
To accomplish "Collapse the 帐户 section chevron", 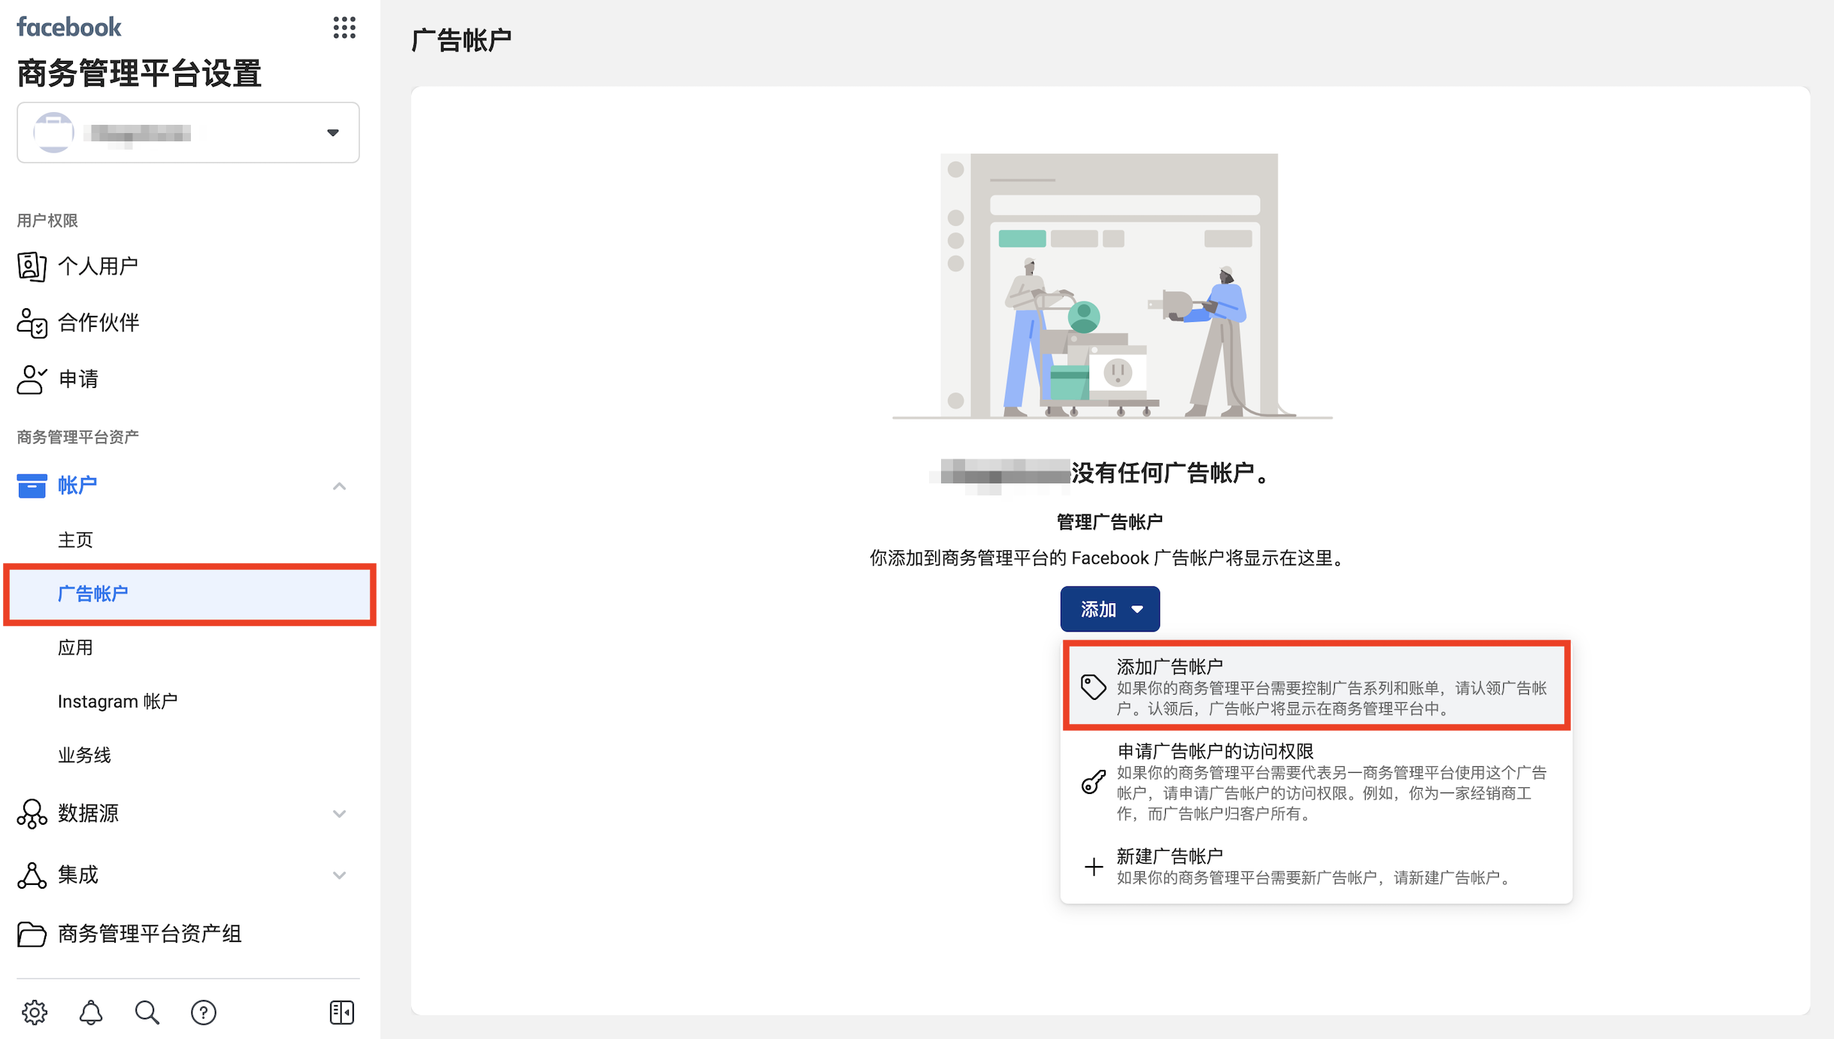I will [x=339, y=486].
